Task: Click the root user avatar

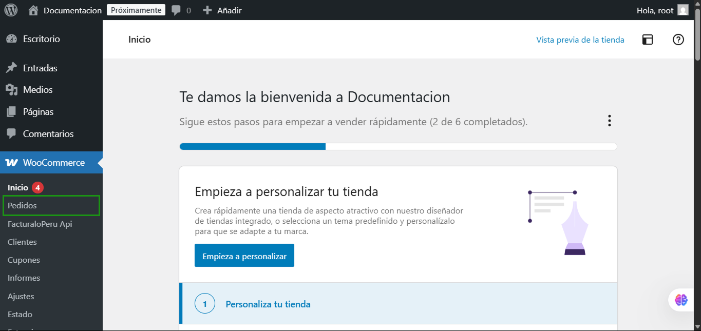Action: tap(683, 10)
